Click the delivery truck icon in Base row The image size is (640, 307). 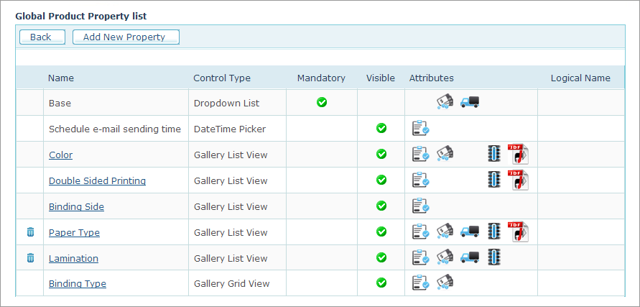[470, 102]
